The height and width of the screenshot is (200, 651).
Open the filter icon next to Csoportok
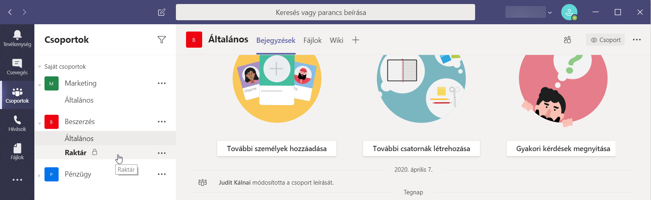point(162,40)
